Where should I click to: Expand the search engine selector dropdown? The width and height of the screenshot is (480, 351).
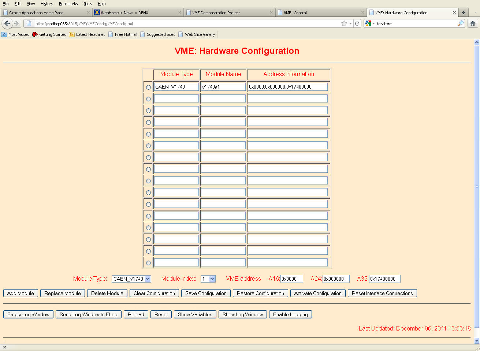[370, 23]
